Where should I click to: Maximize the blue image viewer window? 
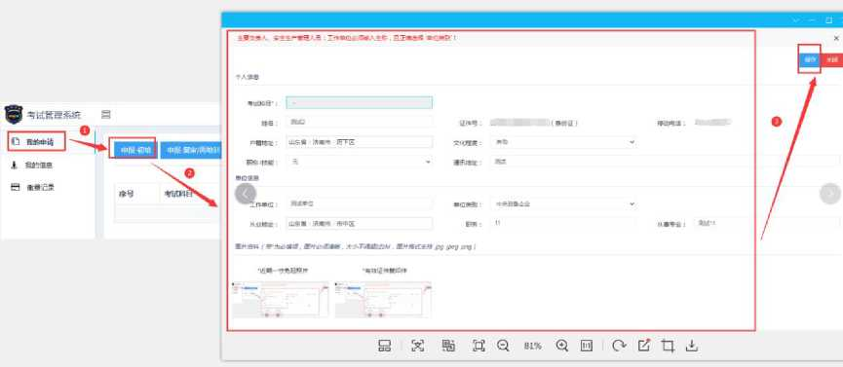click(828, 19)
